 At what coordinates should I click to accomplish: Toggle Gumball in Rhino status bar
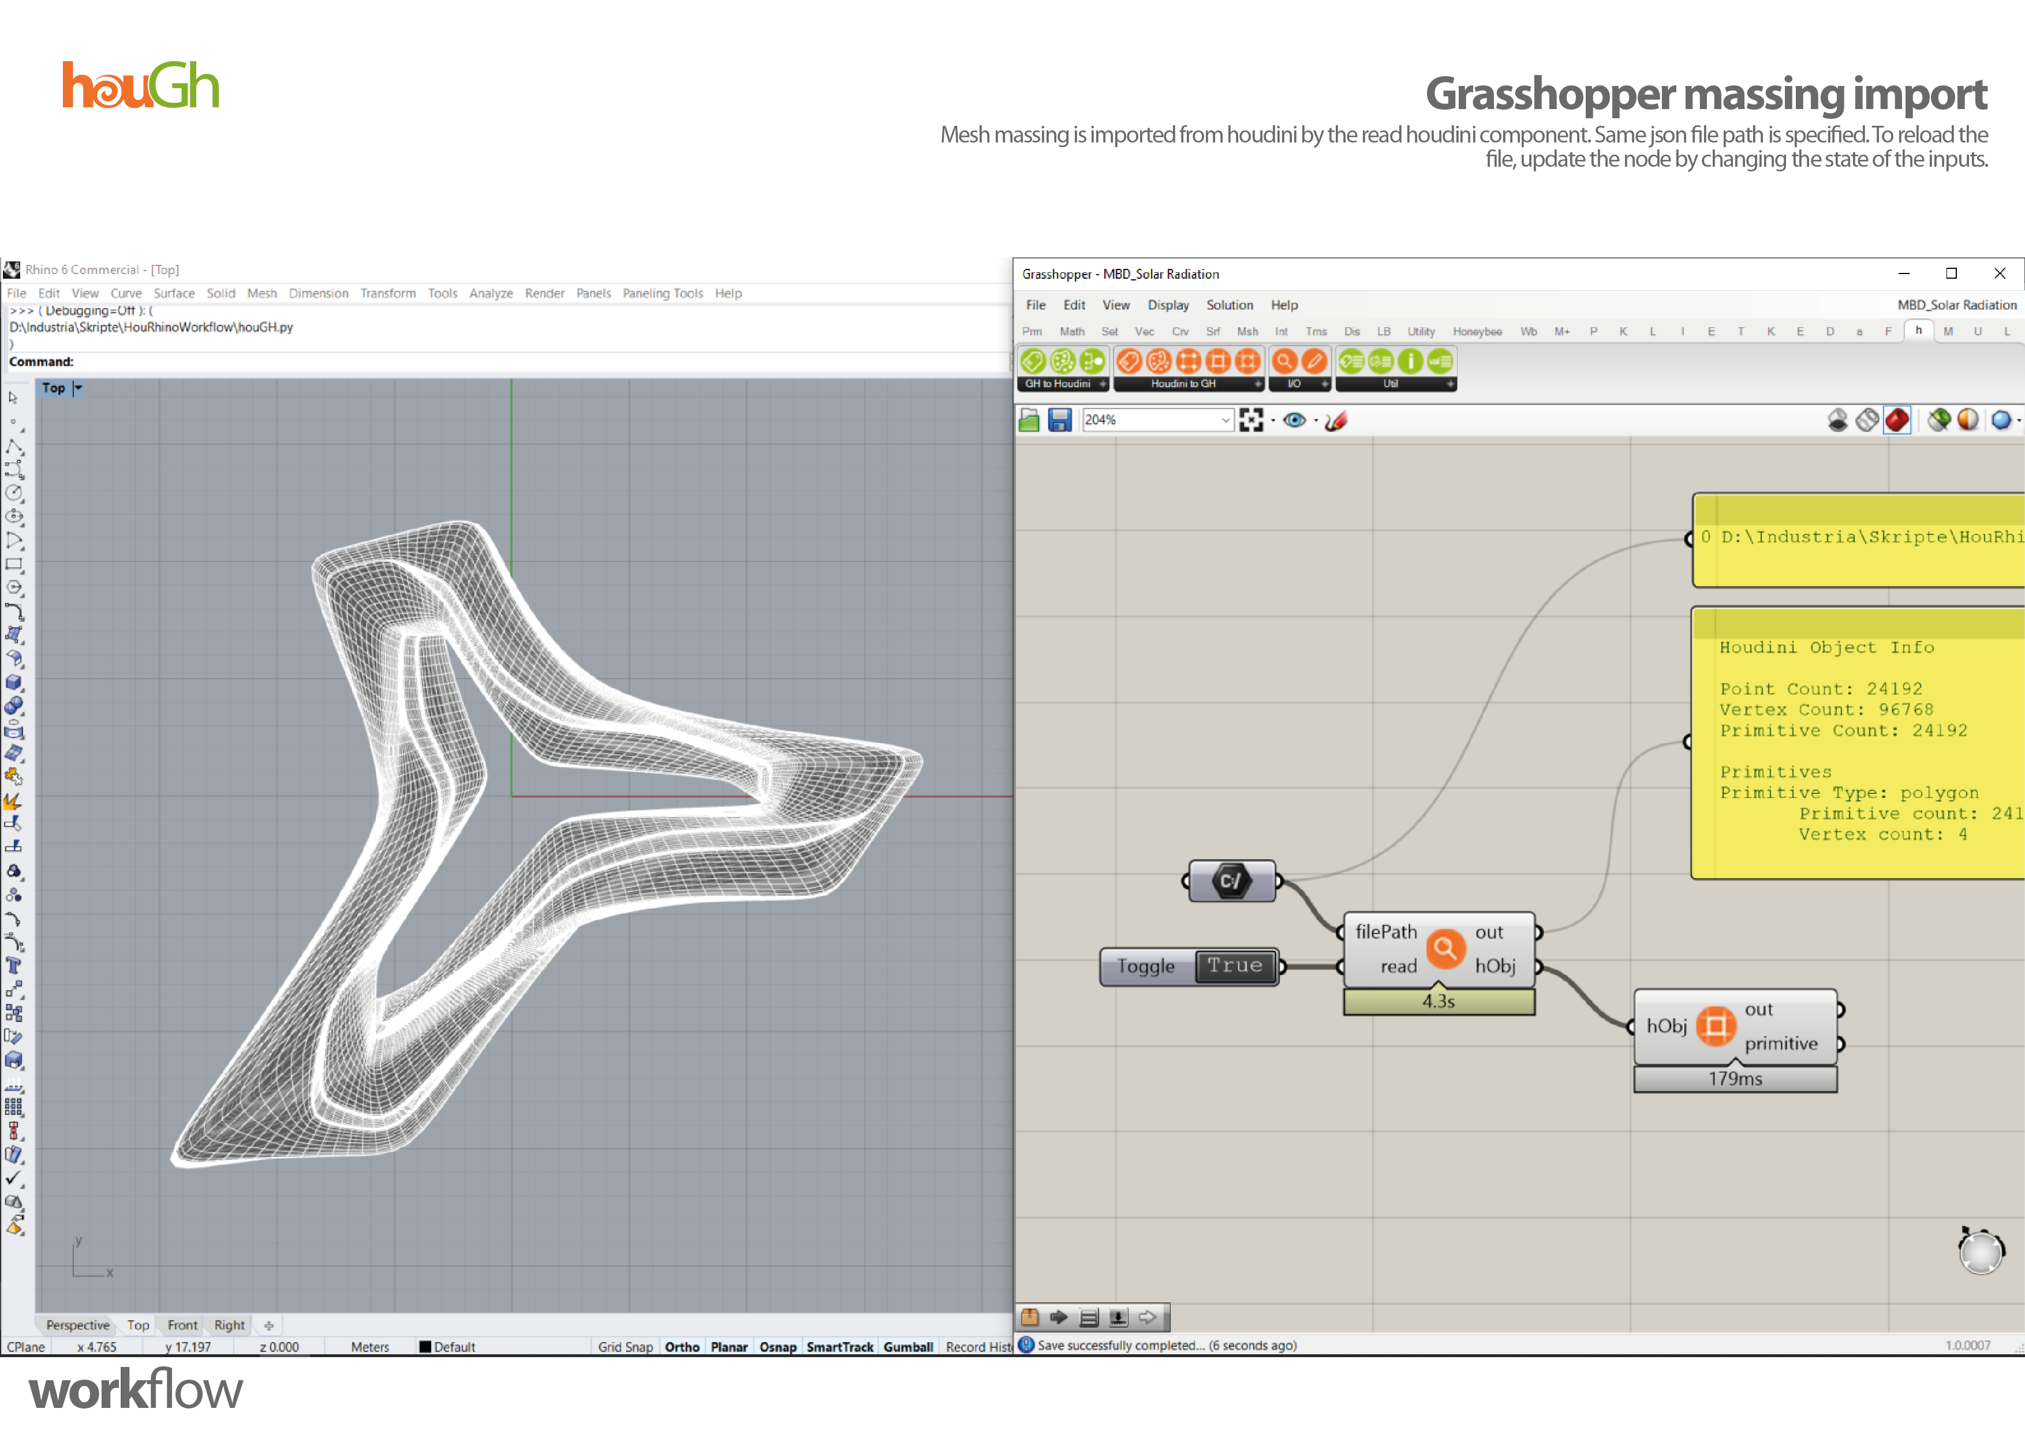click(909, 1346)
